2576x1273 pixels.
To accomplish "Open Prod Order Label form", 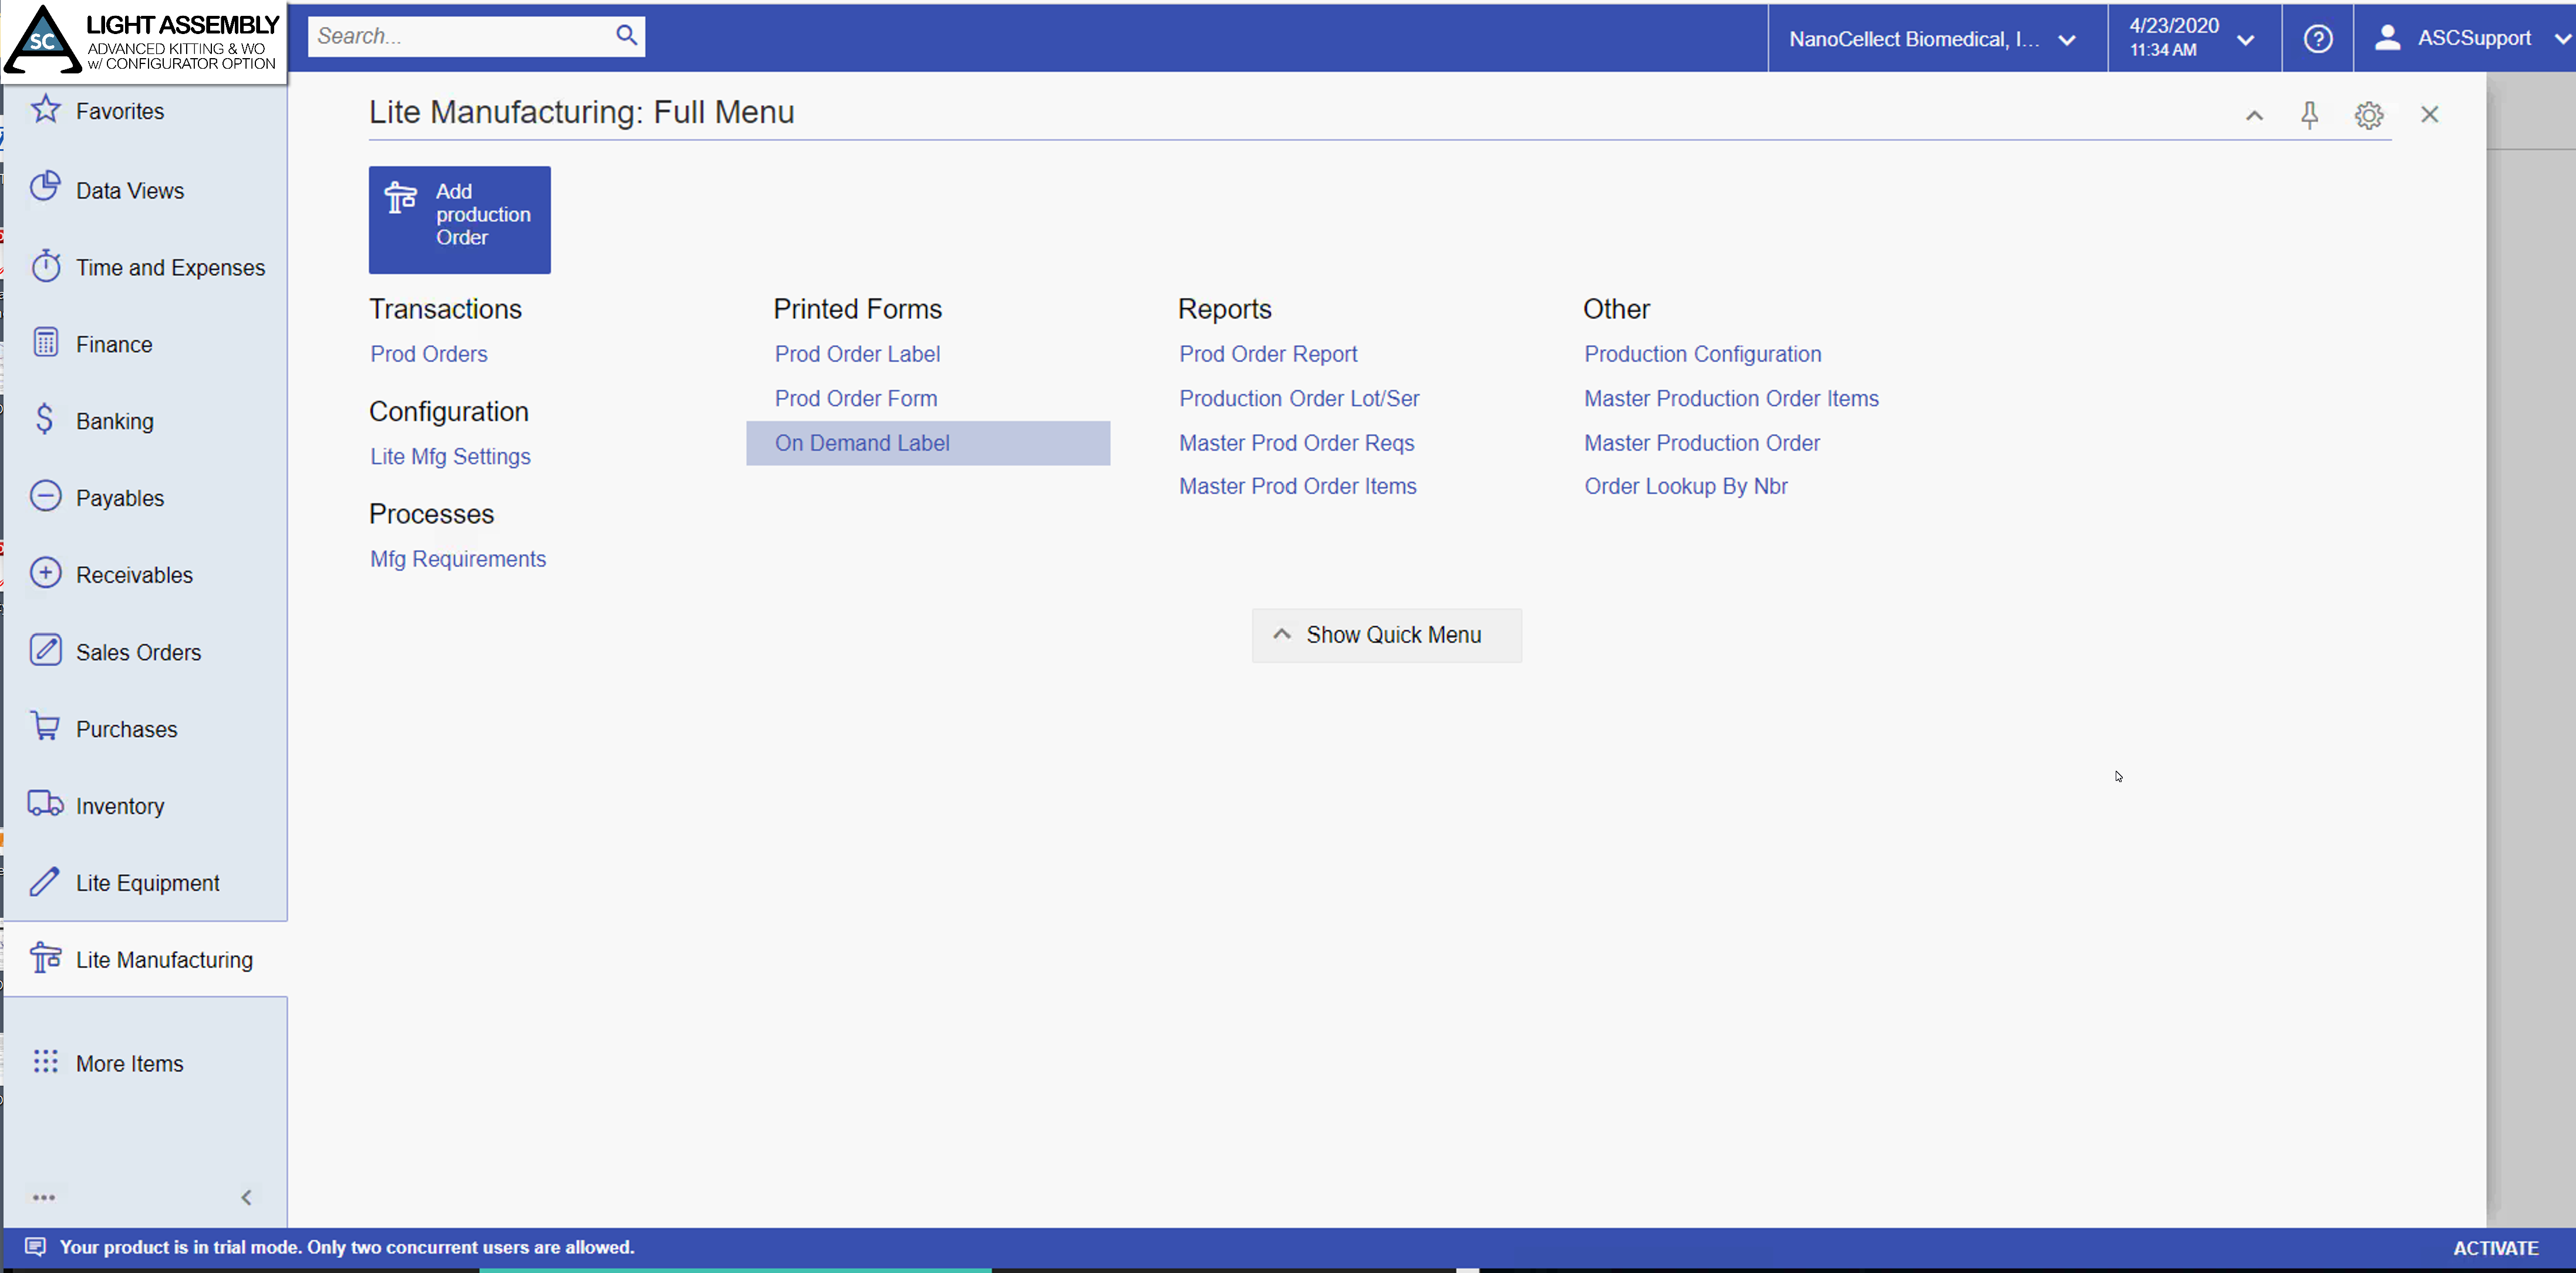I will pos(857,354).
